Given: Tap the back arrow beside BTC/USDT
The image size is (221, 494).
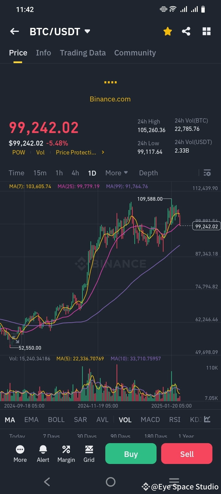Looking at the screenshot, I should (x=14, y=31).
